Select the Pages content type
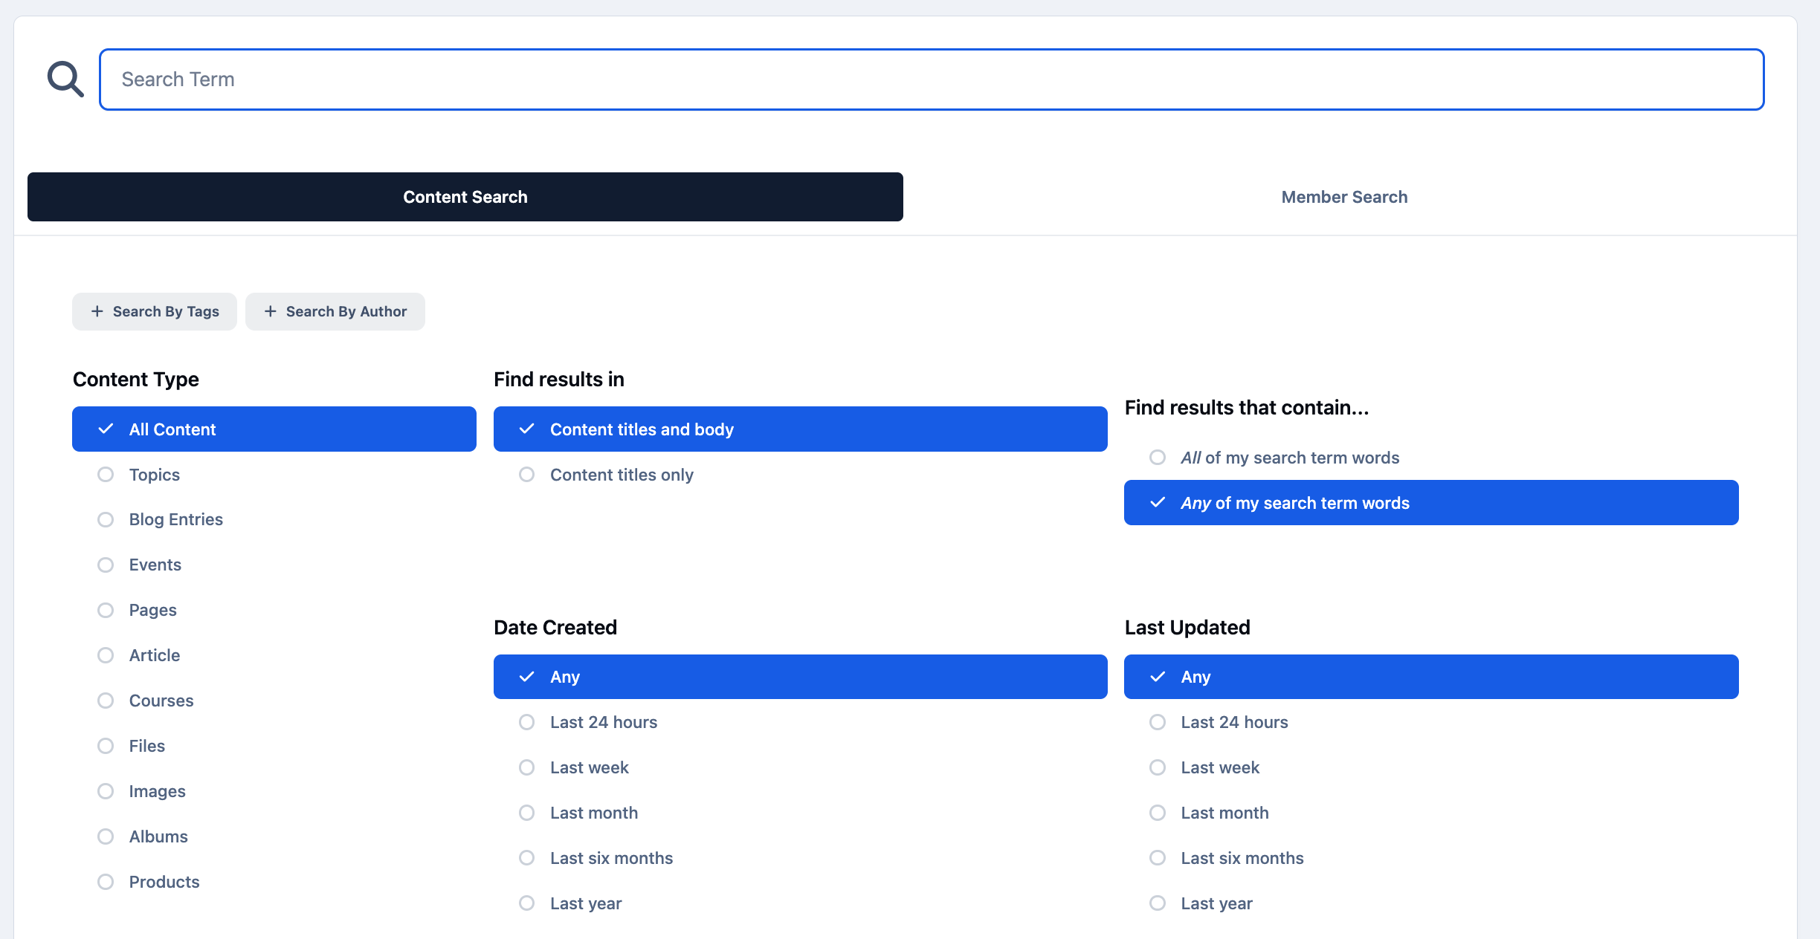 click(x=274, y=610)
